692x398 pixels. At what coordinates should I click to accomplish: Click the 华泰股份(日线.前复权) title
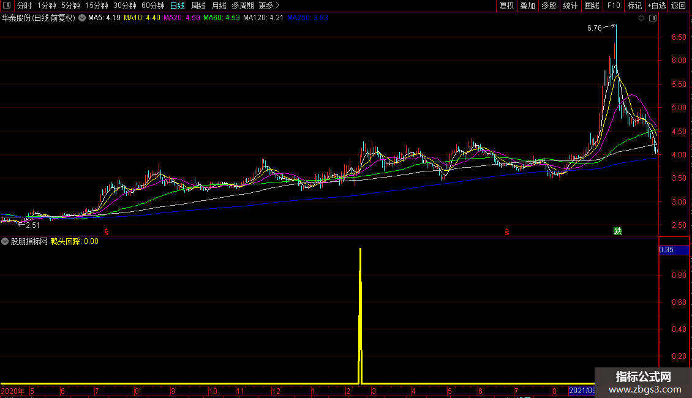39,18
